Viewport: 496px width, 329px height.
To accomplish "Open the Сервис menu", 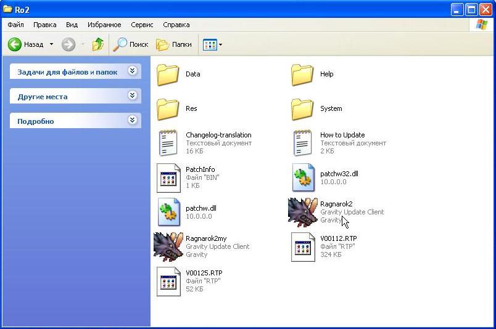I will tap(143, 25).
